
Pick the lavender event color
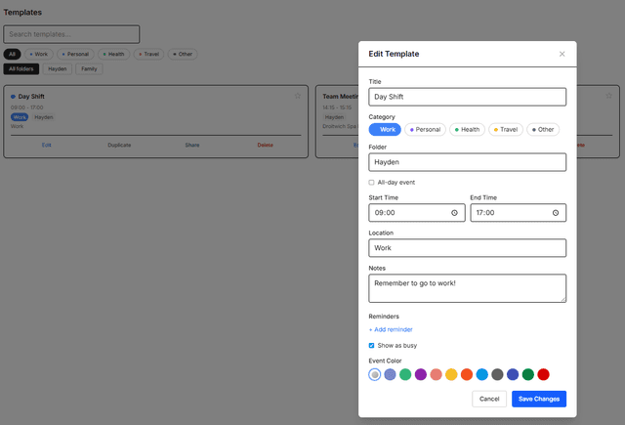[x=390, y=374]
